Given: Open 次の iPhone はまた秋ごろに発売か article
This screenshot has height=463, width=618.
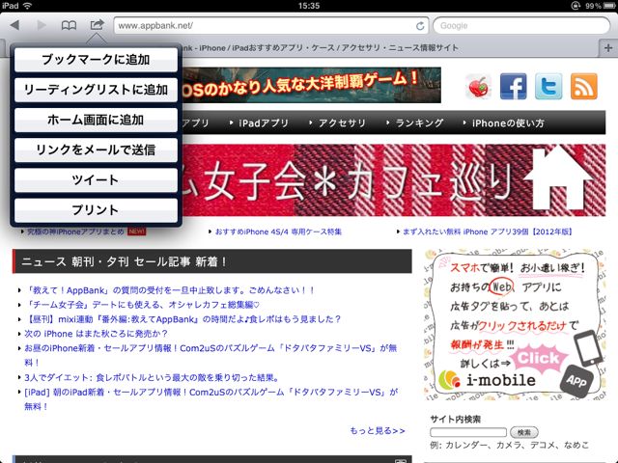Looking at the screenshot, I should [x=96, y=334].
